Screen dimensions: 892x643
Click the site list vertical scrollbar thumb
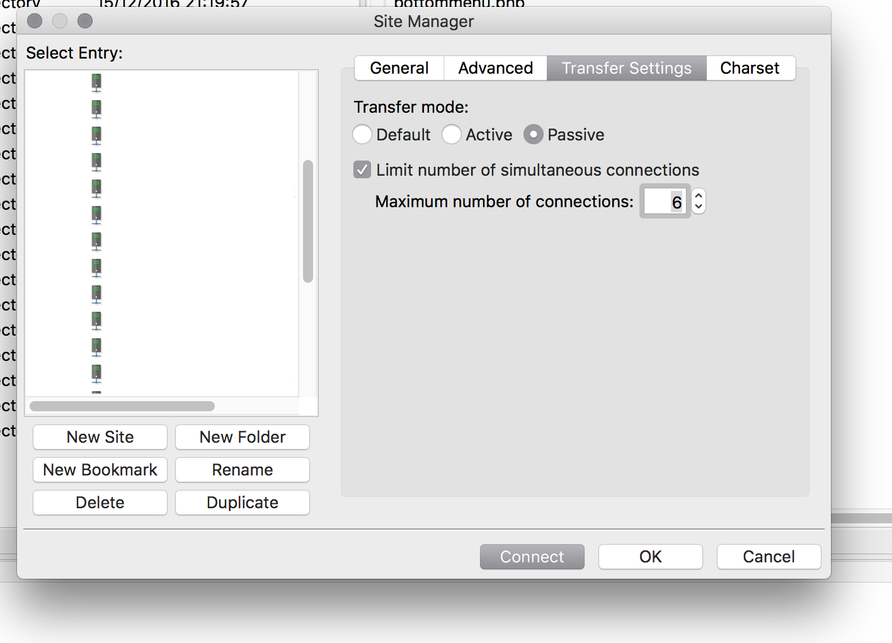click(x=308, y=220)
